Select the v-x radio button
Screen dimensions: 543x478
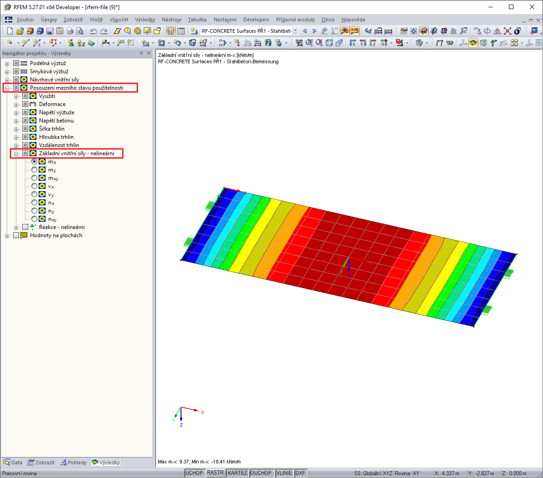(34, 186)
